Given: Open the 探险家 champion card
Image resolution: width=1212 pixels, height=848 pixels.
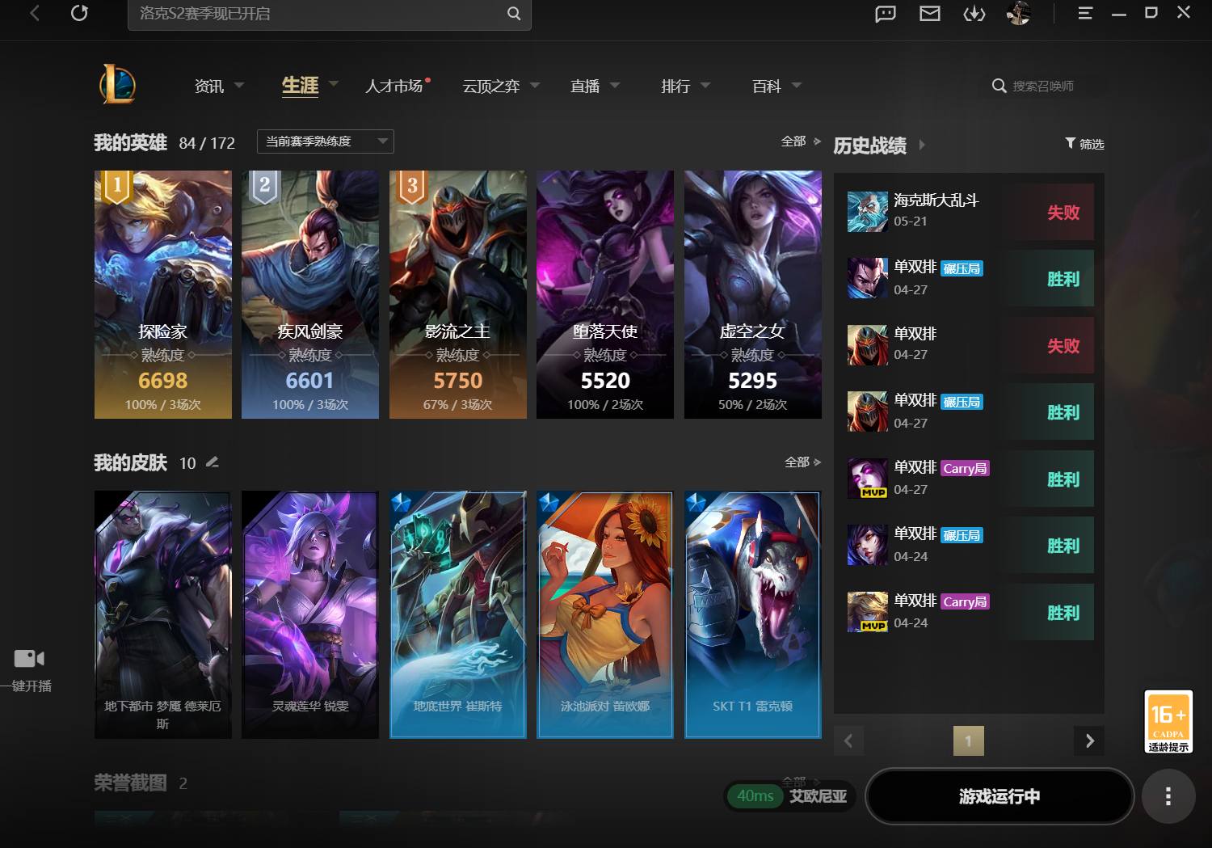Looking at the screenshot, I should click(x=163, y=294).
